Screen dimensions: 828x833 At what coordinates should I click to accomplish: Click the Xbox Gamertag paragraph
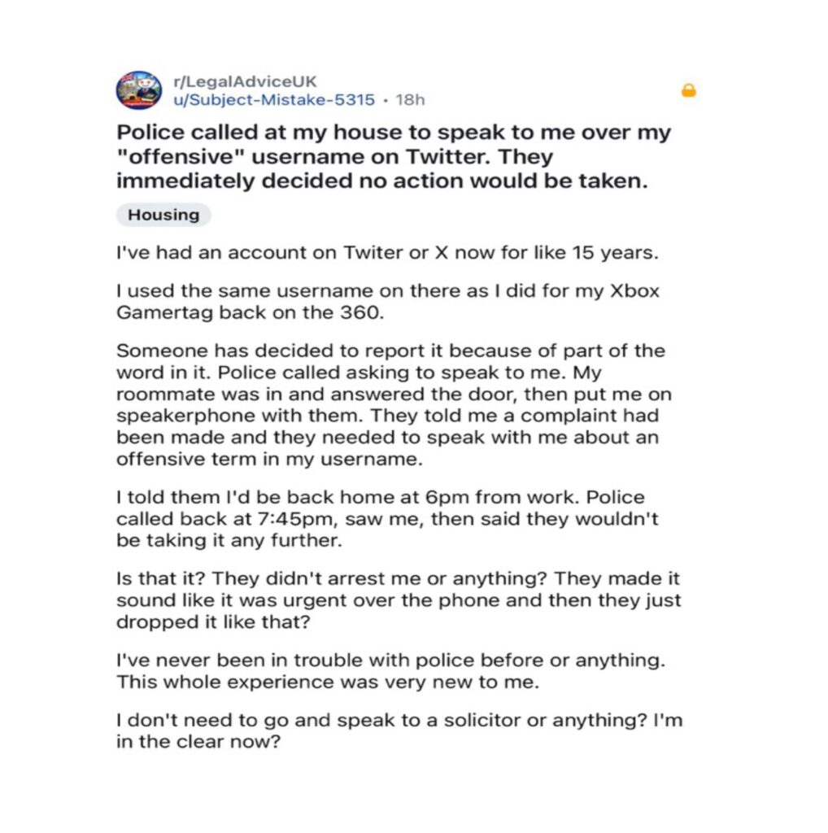(387, 302)
